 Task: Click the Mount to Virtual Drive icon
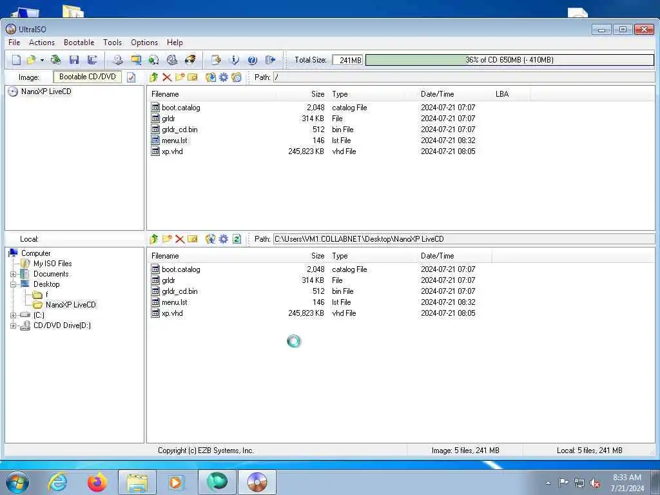point(171,60)
